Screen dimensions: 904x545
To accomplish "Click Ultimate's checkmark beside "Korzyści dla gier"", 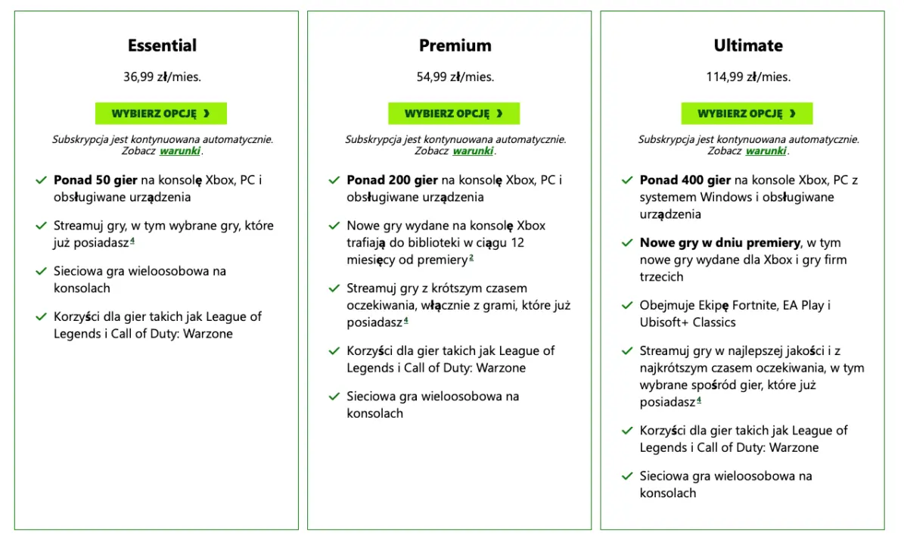I will (626, 430).
